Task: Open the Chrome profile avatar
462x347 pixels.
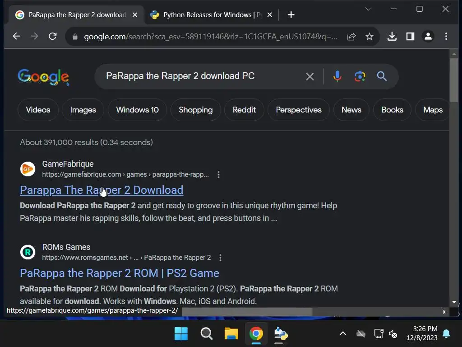Action: pos(428,36)
